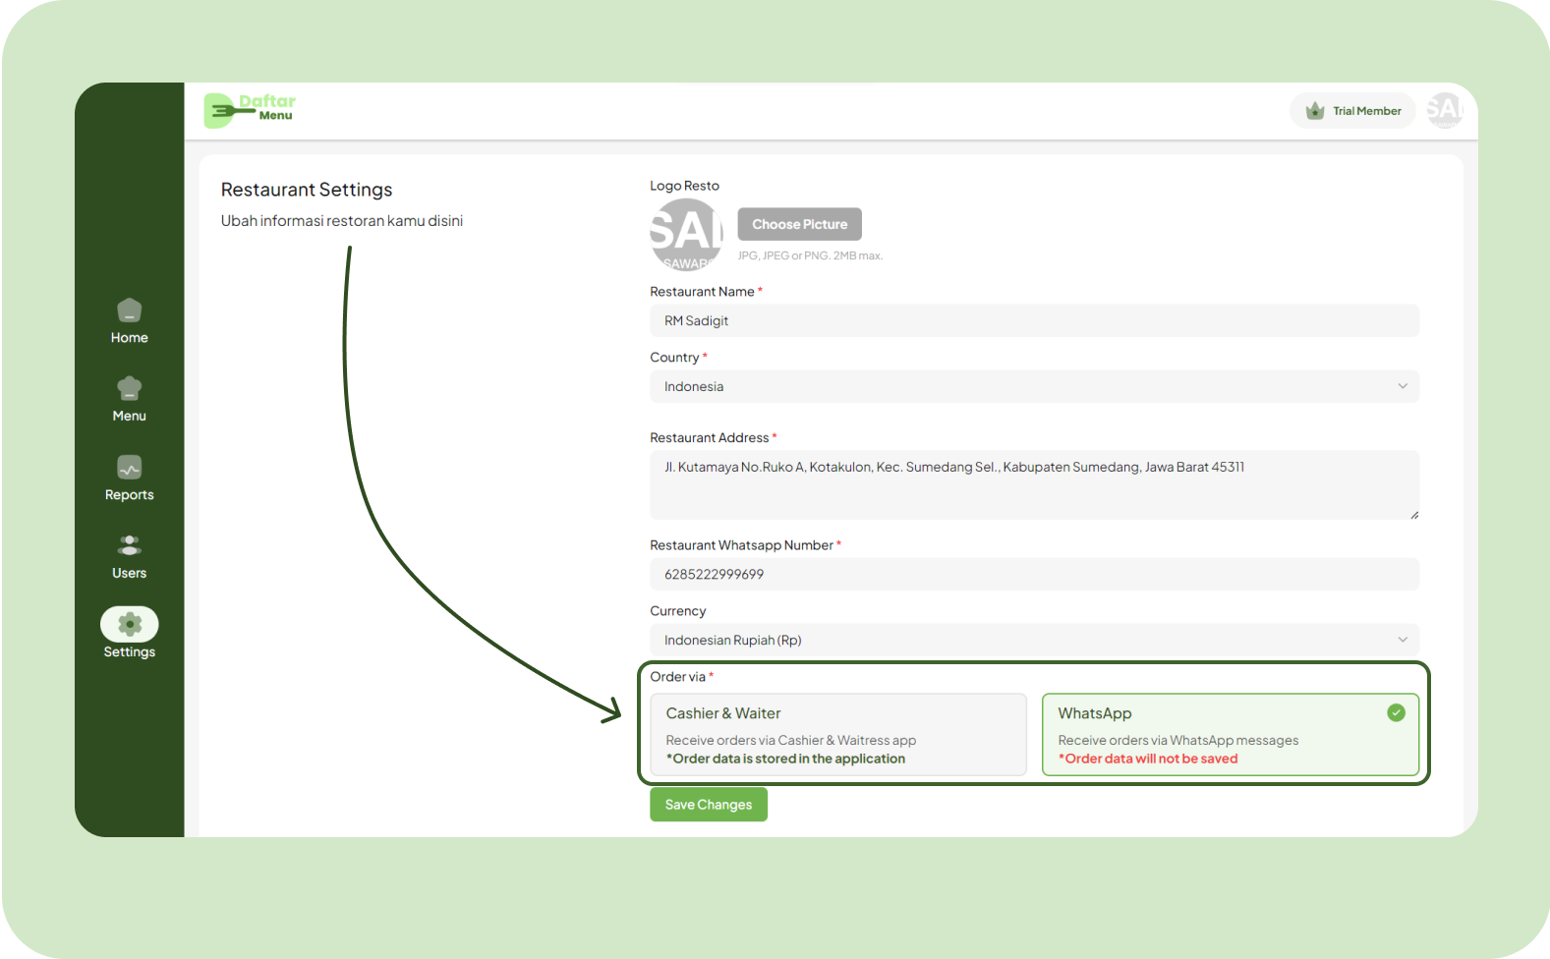Click the crown icon beside Trial Member
Image resolution: width=1550 pixels, height=959 pixels.
(1314, 111)
